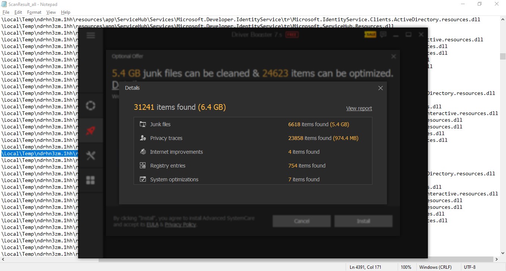Open the Action Center four-squares sidebar icon
This screenshot has height=271, width=506.
coord(90,181)
